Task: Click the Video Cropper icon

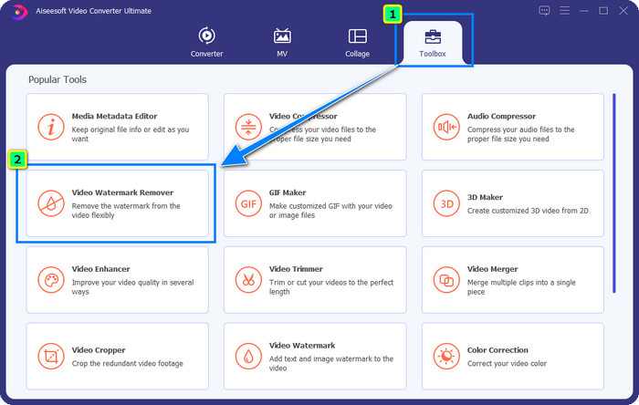Action: (x=51, y=356)
